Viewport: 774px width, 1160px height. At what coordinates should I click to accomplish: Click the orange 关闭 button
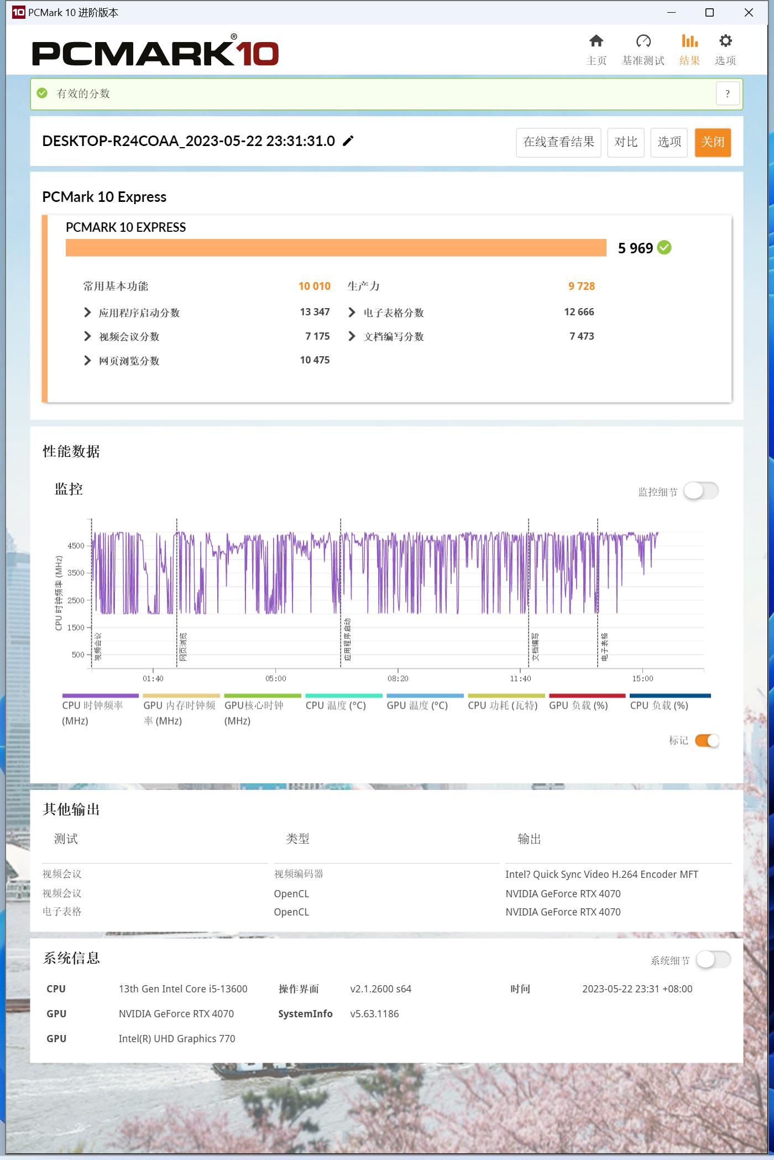(x=713, y=142)
